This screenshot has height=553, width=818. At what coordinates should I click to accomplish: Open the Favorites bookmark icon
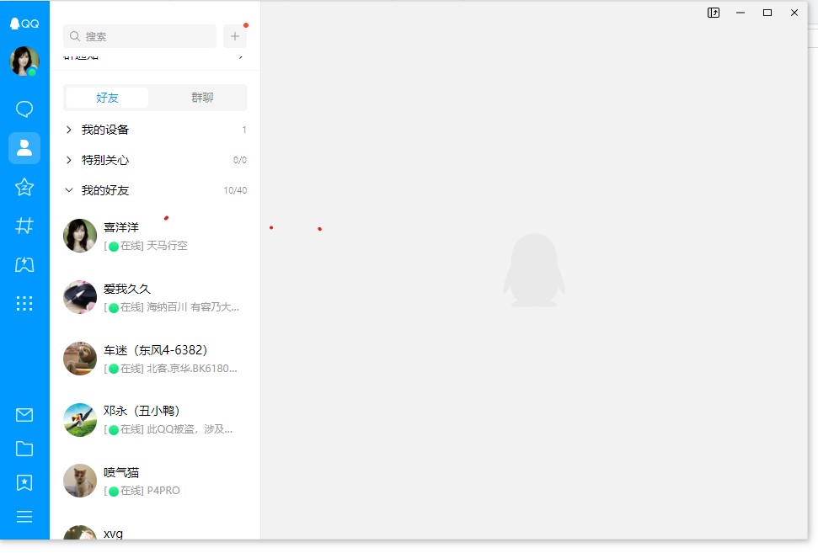(24, 482)
